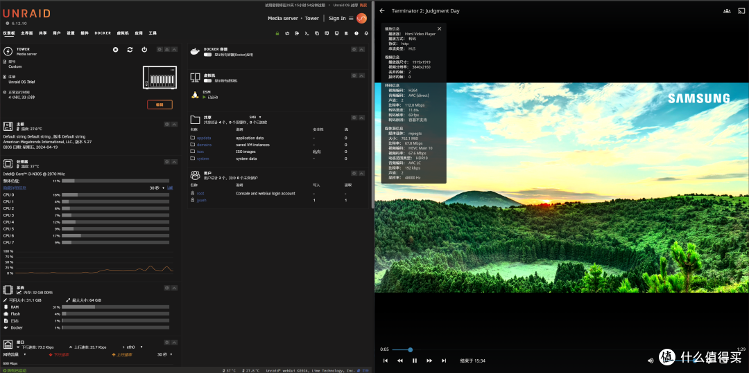Viewport: 749px width, 373px height.
Task: Collapse the virtual machines panel
Action: pyautogui.click(x=361, y=75)
